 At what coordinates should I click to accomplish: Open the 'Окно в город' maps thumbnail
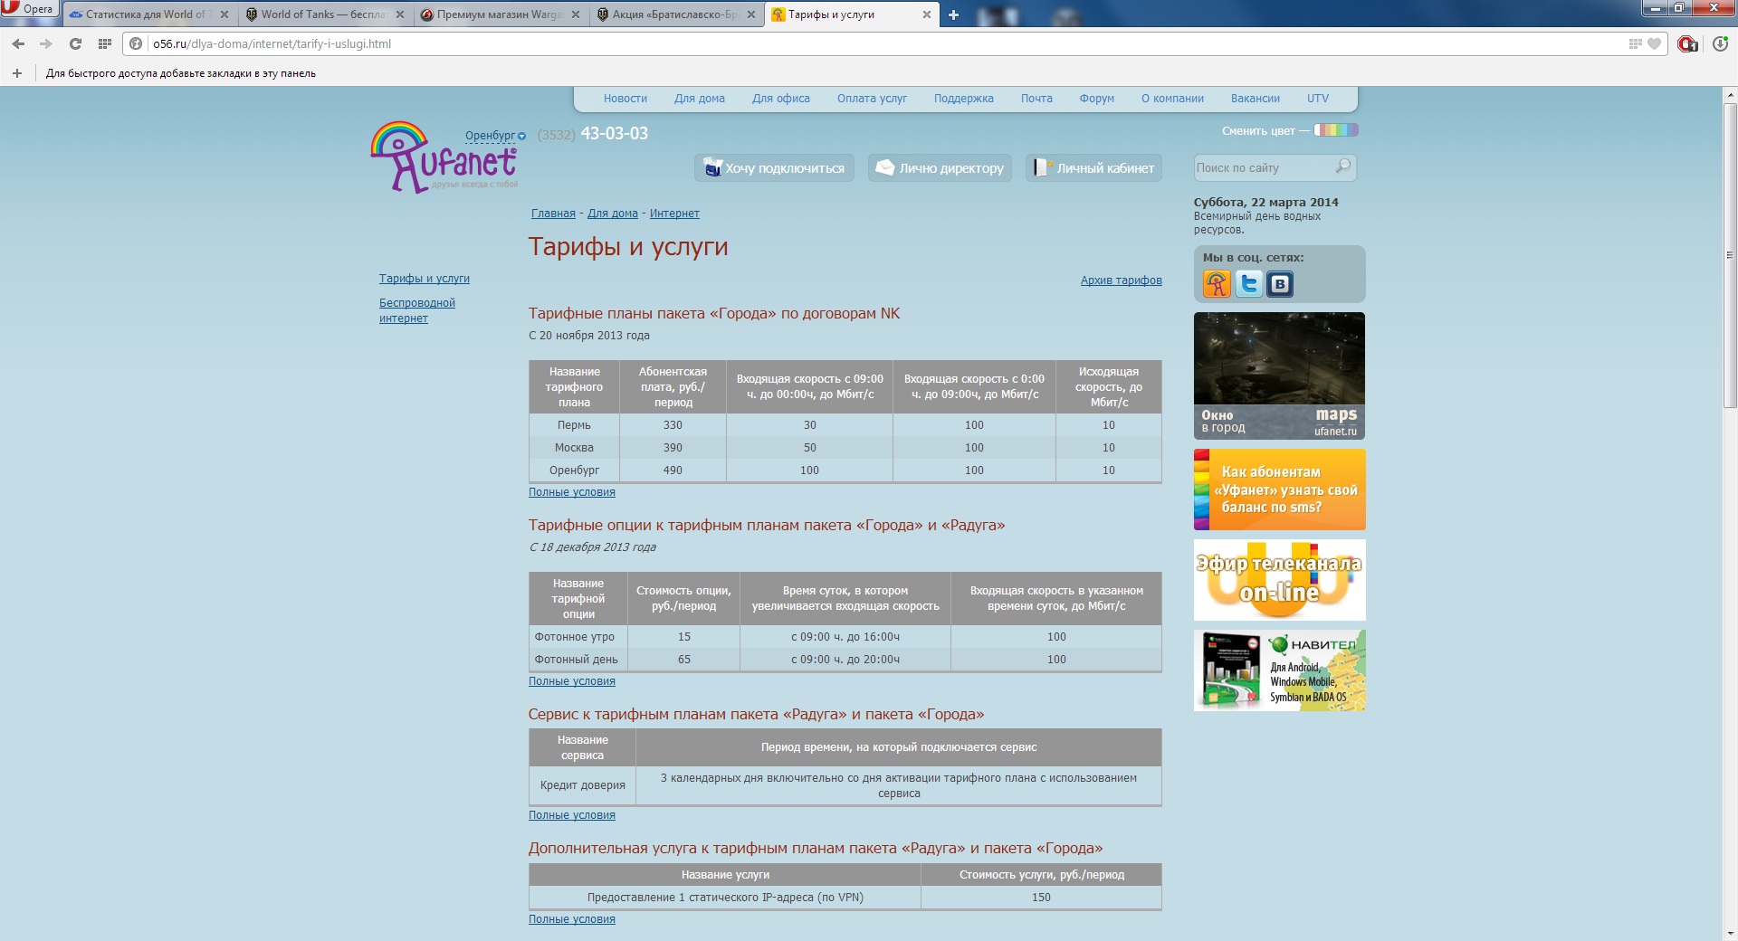[1279, 376]
